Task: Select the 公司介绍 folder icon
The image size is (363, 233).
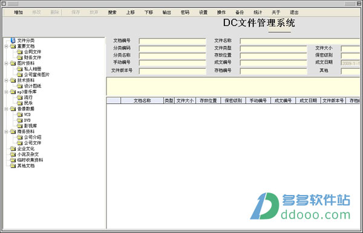Action: [x=20, y=137]
